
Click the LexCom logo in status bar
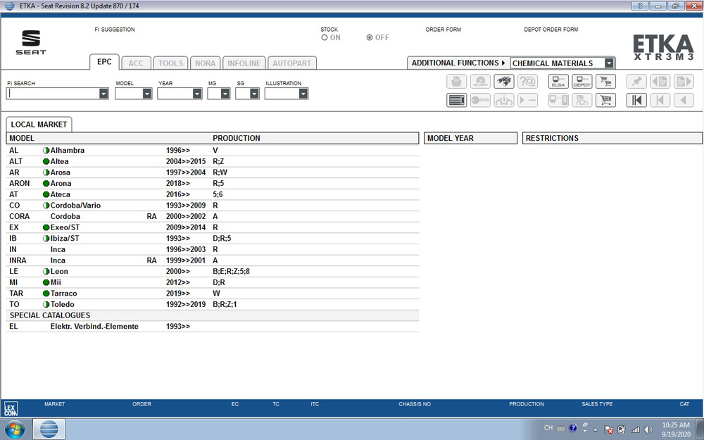pos(11,408)
